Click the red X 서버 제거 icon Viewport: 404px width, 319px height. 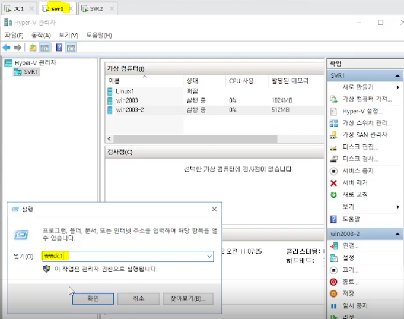[333, 183]
